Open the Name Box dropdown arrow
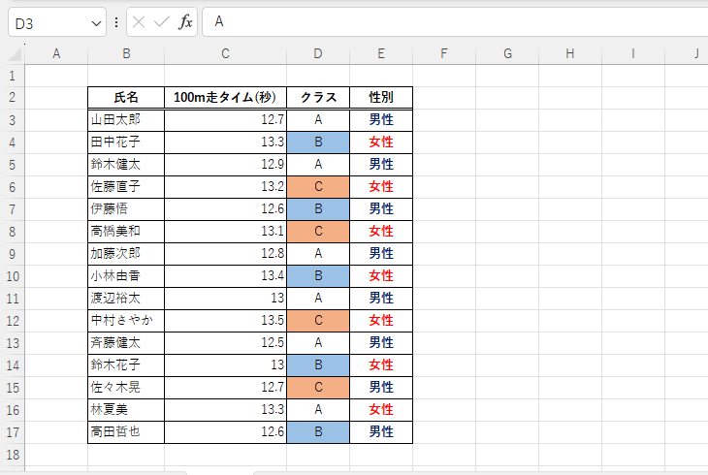This screenshot has height=475, width=708. (x=96, y=23)
